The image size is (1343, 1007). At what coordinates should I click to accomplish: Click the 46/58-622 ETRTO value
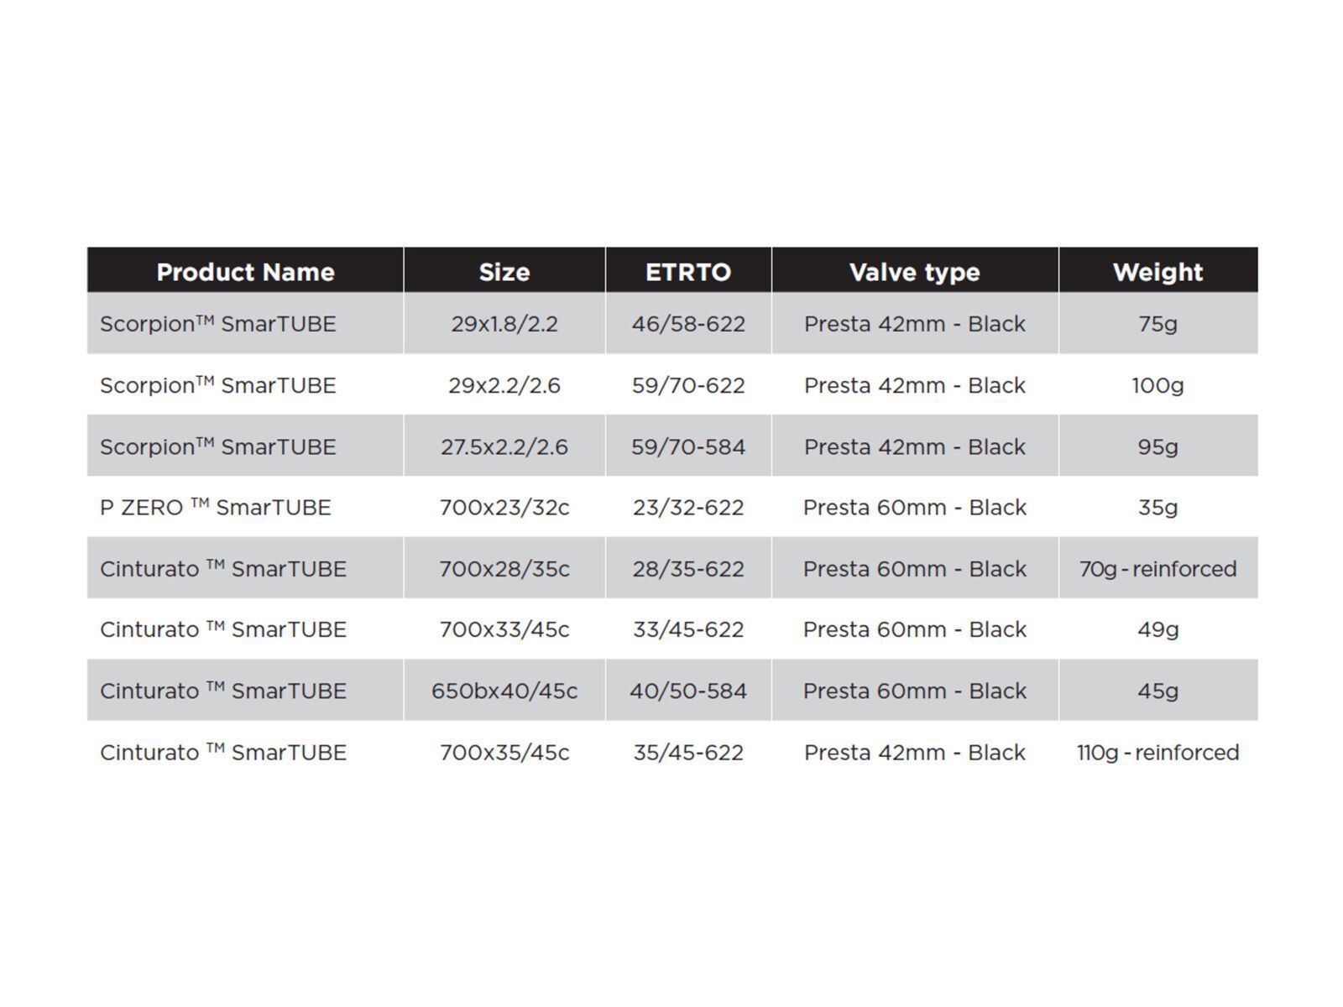[x=688, y=324]
